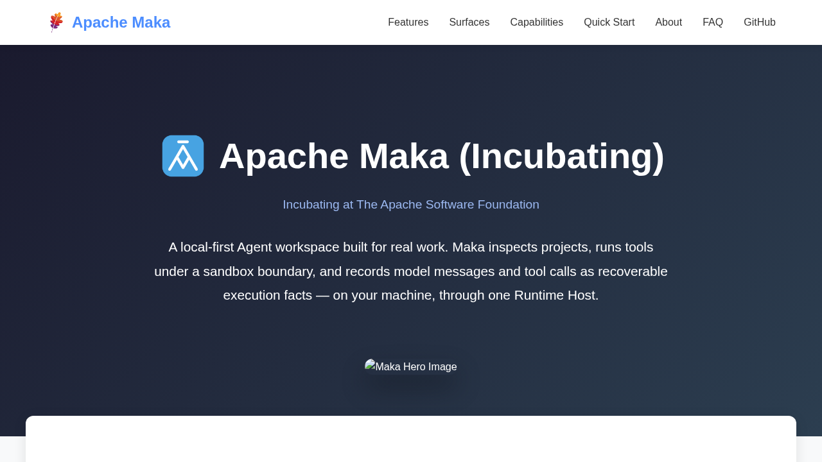Jump to Capabilities section
This screenshot has width=822, height=462.
(536, 22)
